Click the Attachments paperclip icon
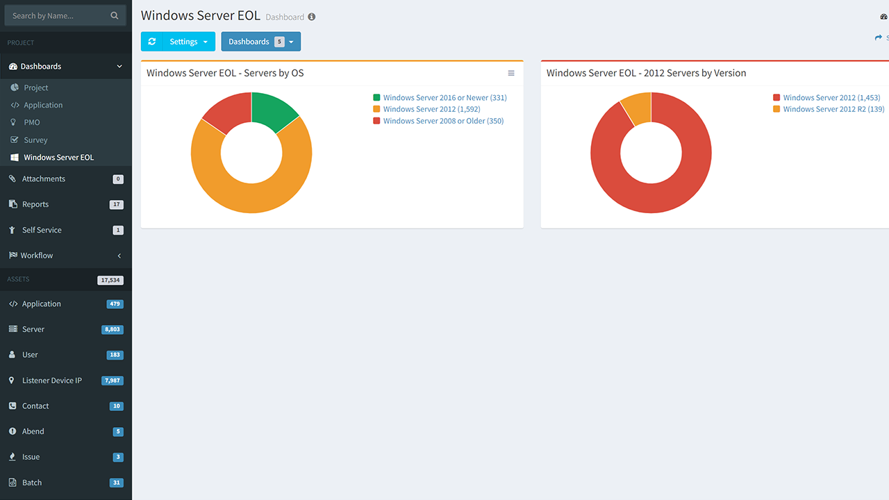The image size is (889, 500). coord(13,179)
